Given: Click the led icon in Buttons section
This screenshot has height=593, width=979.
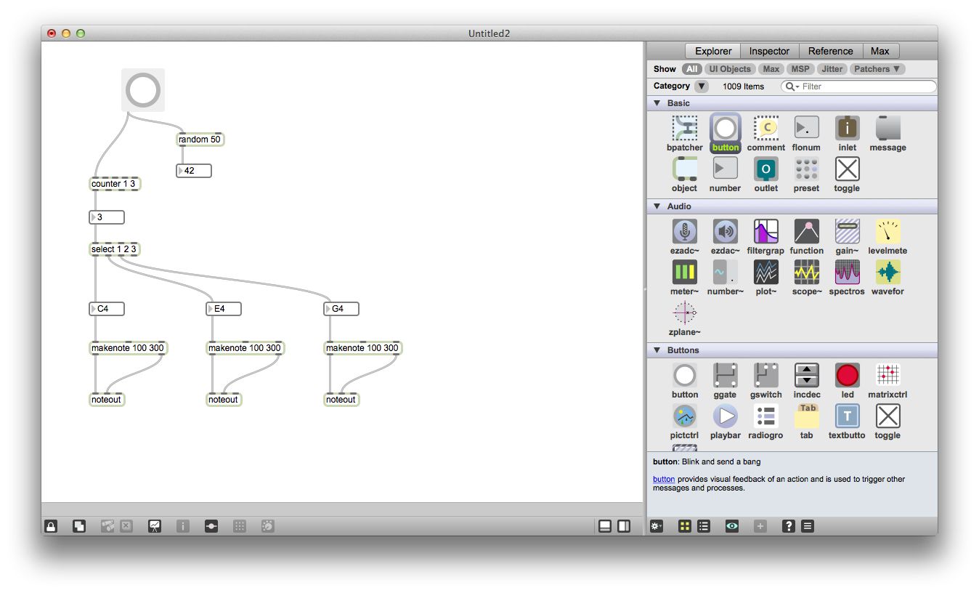Looking at the screenshot, I should tap(847, 376).
